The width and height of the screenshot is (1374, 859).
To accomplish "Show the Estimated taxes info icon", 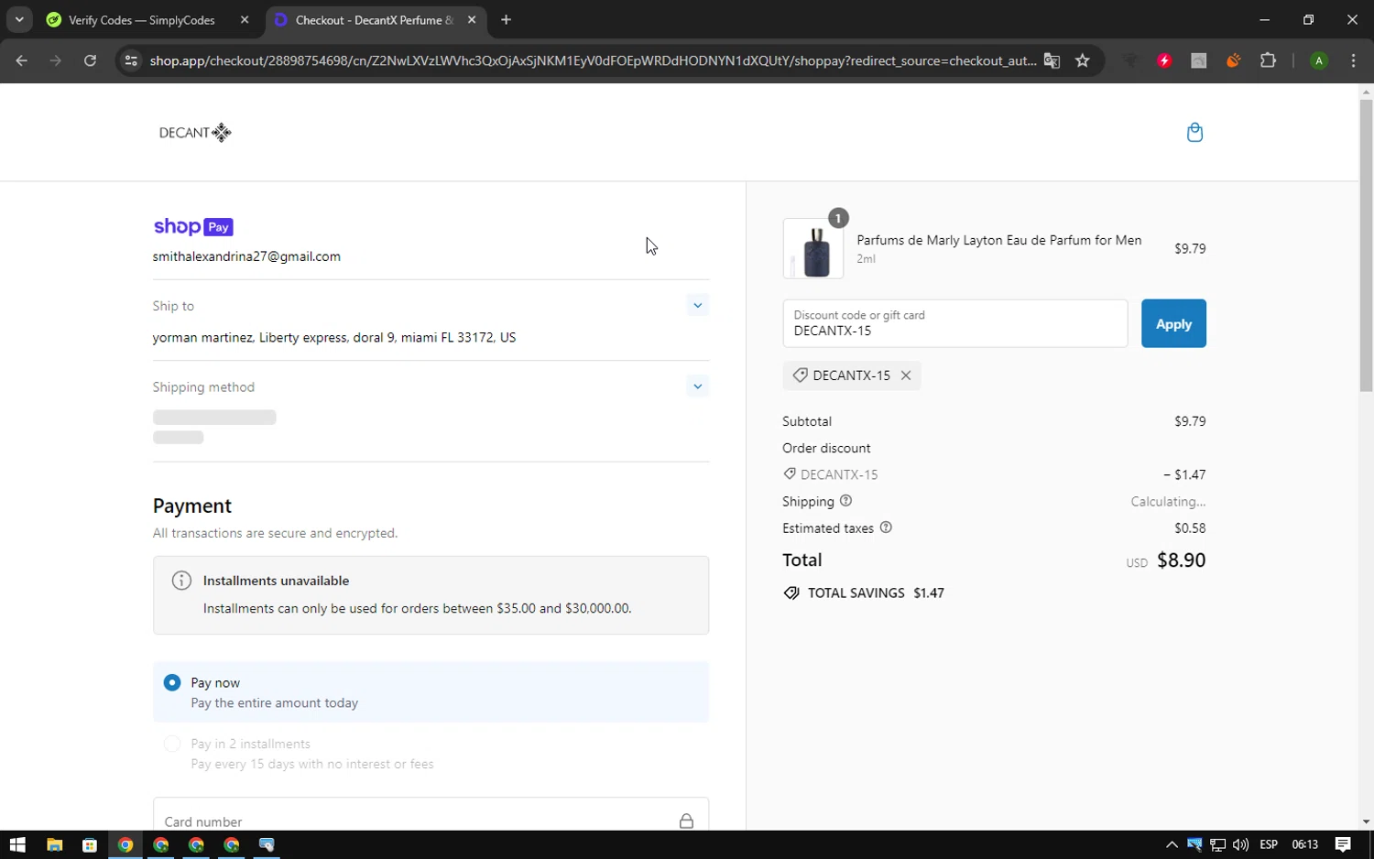I will tap(886, 527).
